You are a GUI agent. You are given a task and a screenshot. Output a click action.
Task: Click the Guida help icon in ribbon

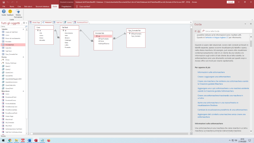point(4,13)
